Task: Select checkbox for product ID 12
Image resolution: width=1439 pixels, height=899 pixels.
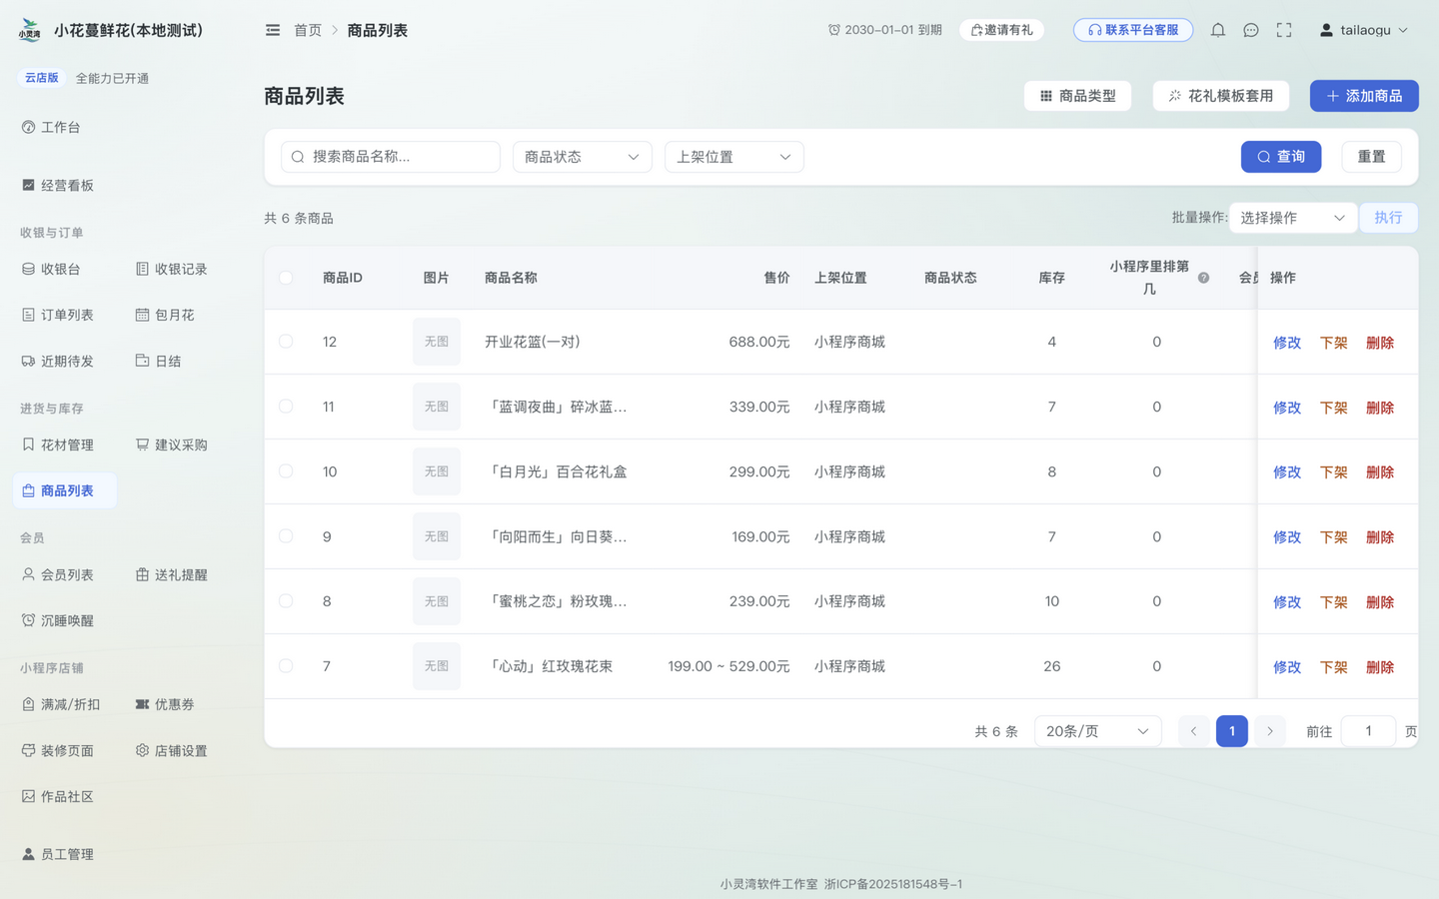Action: click(x=286, y=342)
